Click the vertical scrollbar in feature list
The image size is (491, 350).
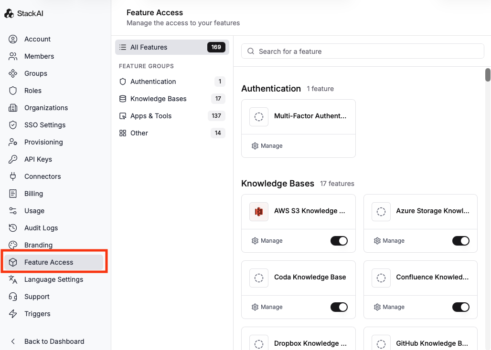[x=488, y=75]
